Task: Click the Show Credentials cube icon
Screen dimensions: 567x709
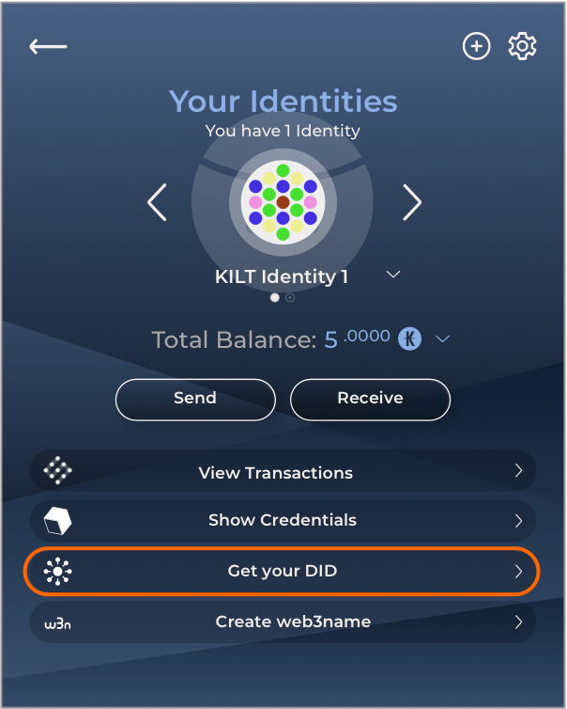Action: 57,521
